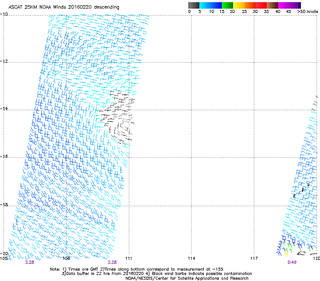Click the latitude label '-12'
Viewport: 320px width, 281px height.
pos(4,61)
